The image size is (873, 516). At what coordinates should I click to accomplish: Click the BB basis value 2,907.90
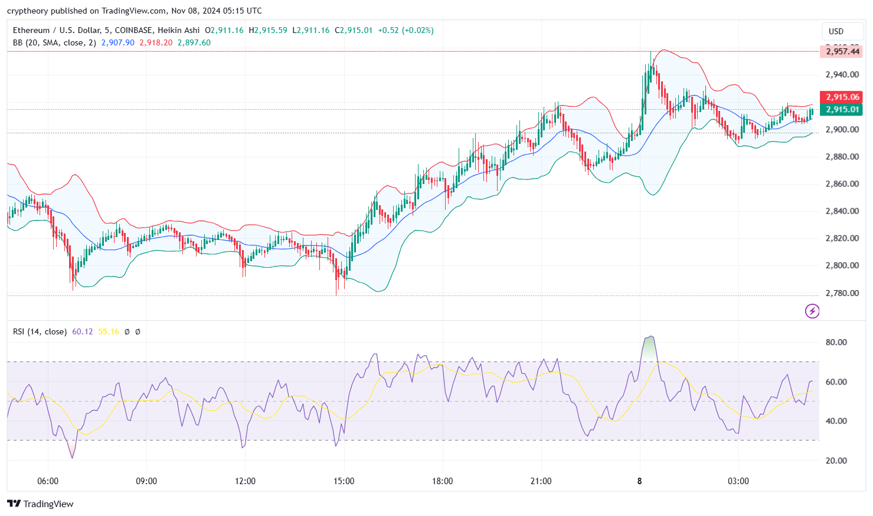[x=118, y=42]
